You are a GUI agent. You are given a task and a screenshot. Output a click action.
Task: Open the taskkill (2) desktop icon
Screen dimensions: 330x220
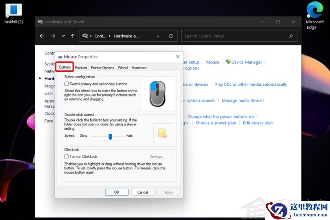click(14, 14)
